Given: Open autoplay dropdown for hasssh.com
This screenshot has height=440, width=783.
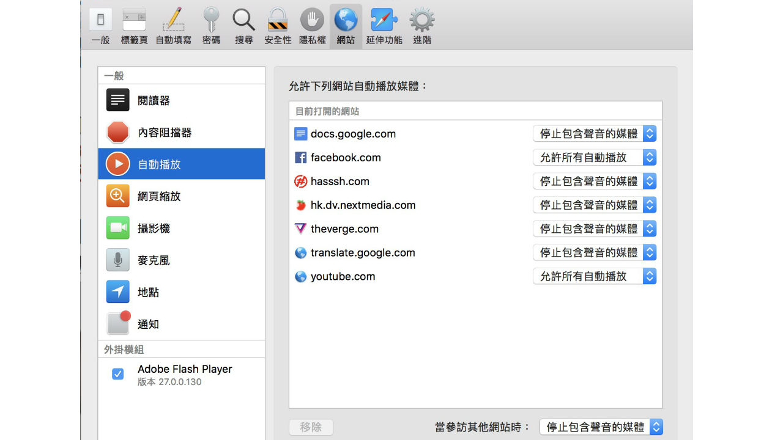Looking at the screenshot, I should pos(595,182).
